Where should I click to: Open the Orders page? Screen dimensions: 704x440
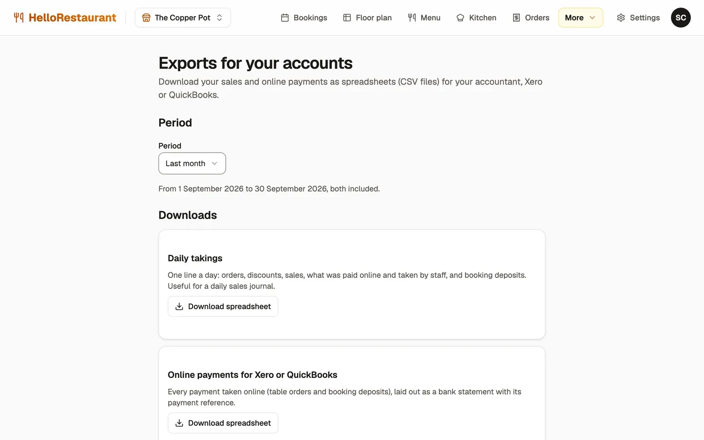(531, 18)
